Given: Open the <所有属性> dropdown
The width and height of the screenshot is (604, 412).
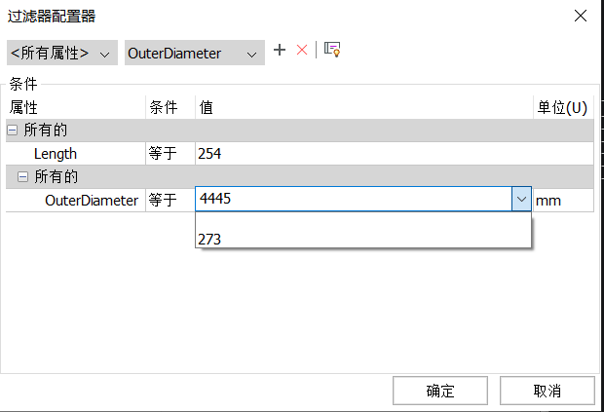Looking at the screenshot, I should (x=62, y=53).
